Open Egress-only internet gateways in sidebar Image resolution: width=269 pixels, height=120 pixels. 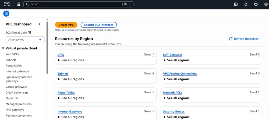19,79
